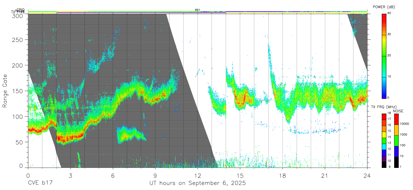This screenshot has height=190, width=413.
Task: Click the POWER (dB) color bar title
Action: [x=384, y=7]
